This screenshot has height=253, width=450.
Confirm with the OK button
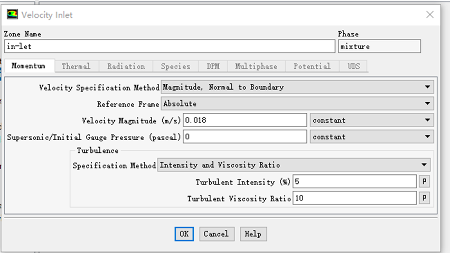point(184,234)
